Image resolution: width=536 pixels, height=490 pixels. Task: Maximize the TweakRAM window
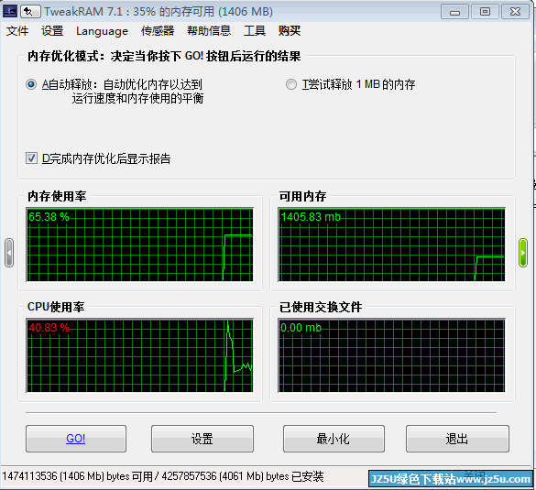click(x=485, y=12)
